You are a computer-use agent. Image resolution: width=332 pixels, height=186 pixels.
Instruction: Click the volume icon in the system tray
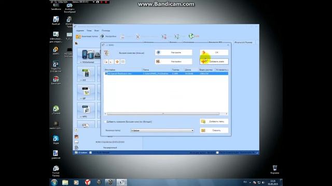click(263, 182)
